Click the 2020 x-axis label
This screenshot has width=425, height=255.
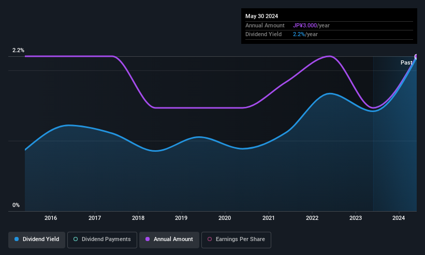pos(225,218)
